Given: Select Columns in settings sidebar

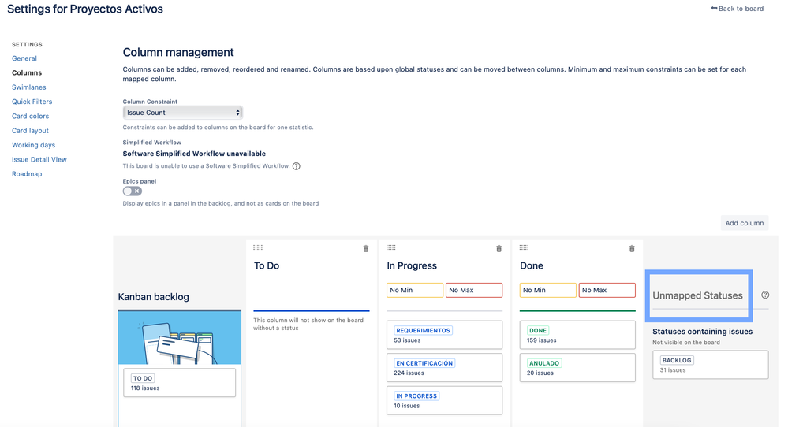Looking at the screenshot, I should tap(27, 72).
